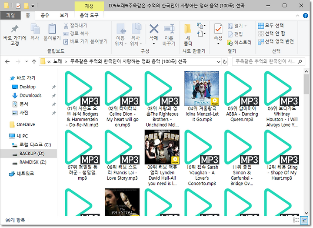This screenshot has height=228, width=313.
Task: Open Pictures (사진) in navigation pane
Action: (x=20, y=113)
